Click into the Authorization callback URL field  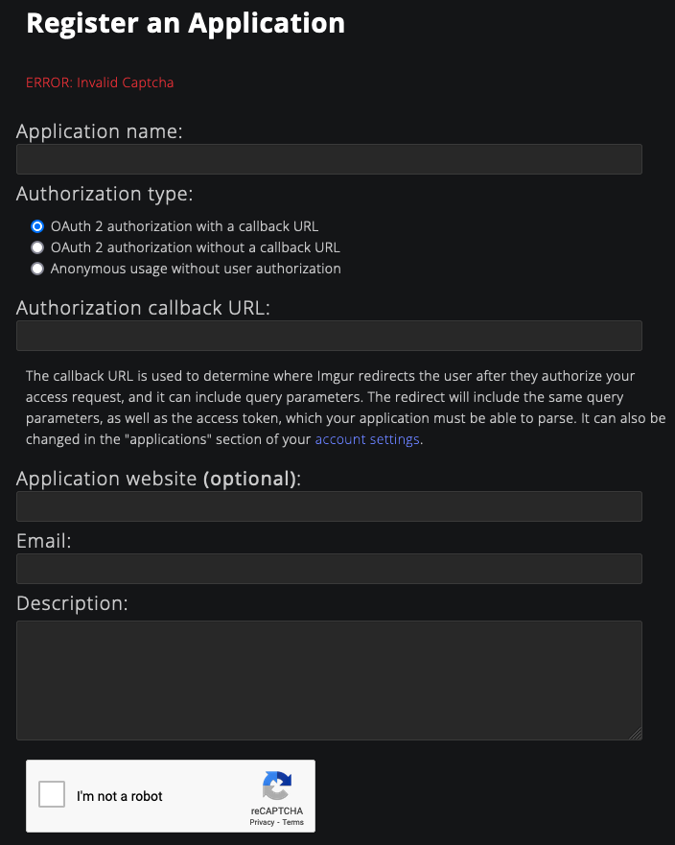(329, 336)
